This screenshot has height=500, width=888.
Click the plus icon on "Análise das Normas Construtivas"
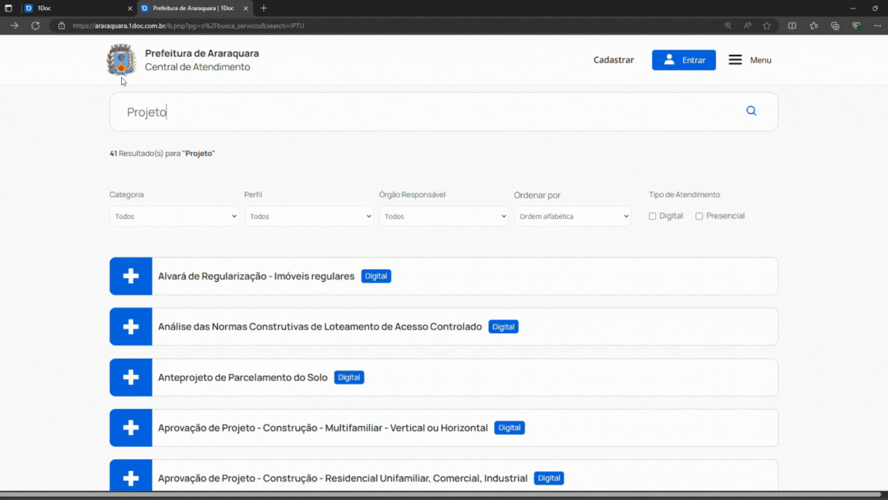[x=130, y=326]
